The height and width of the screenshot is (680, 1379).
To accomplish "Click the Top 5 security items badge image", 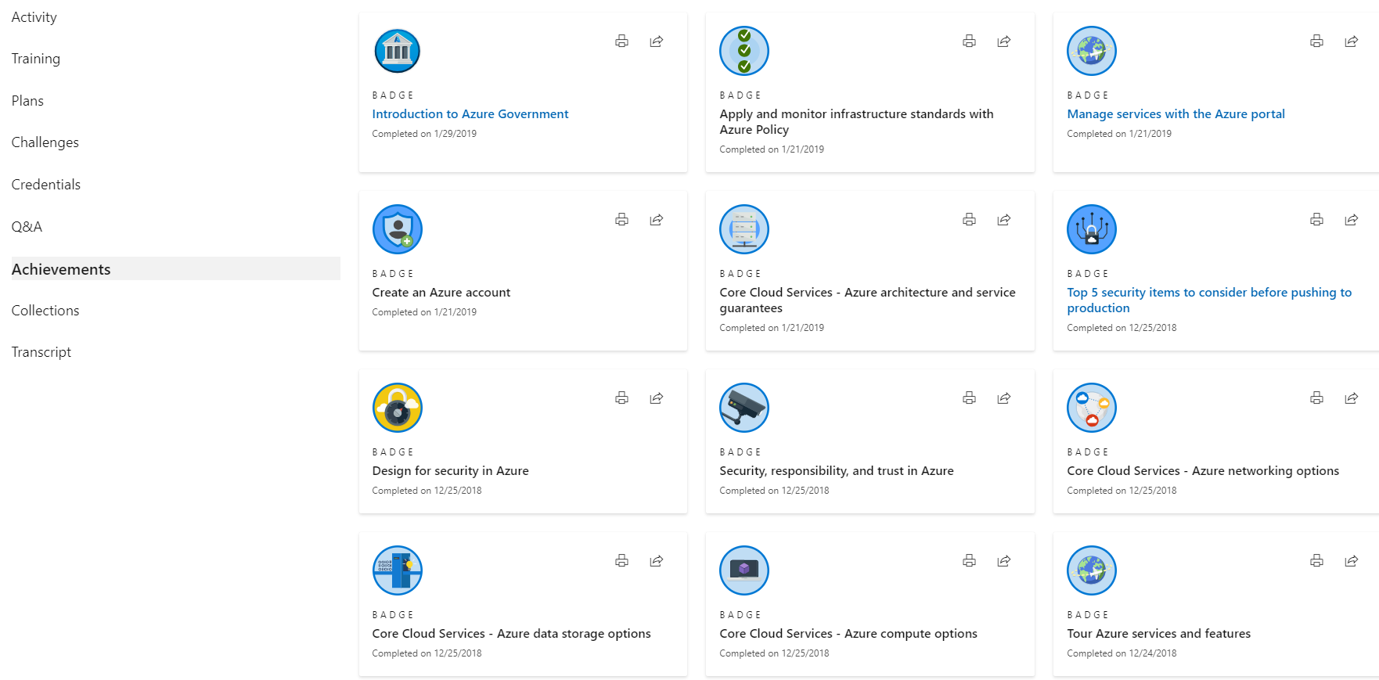I will point(1092,229).
